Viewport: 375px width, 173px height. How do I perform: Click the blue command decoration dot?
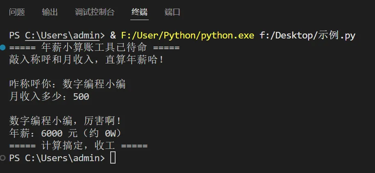click(3, 48)
